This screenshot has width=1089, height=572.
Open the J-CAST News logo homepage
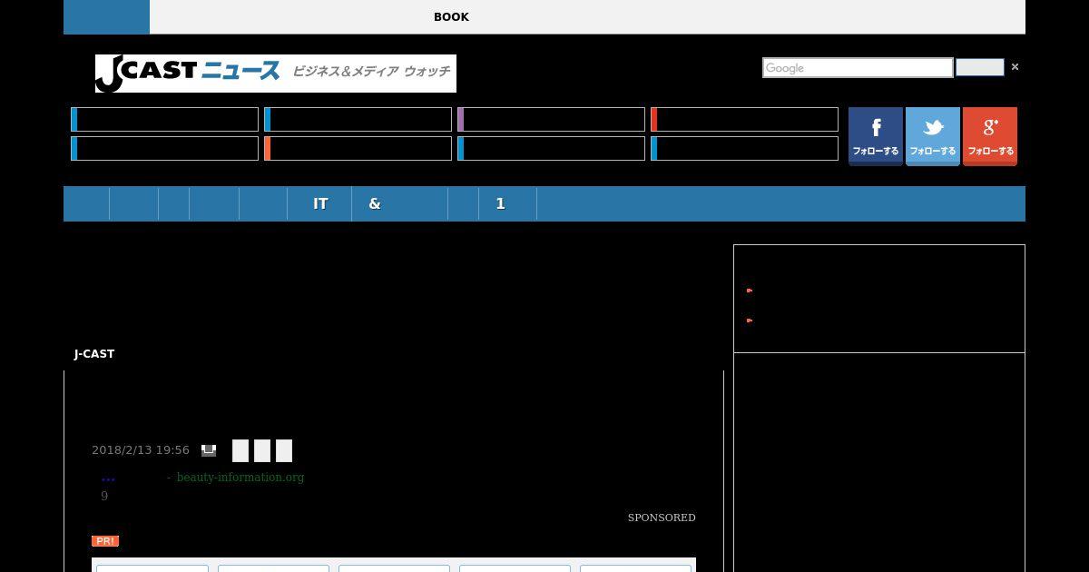tap(276, 74)
